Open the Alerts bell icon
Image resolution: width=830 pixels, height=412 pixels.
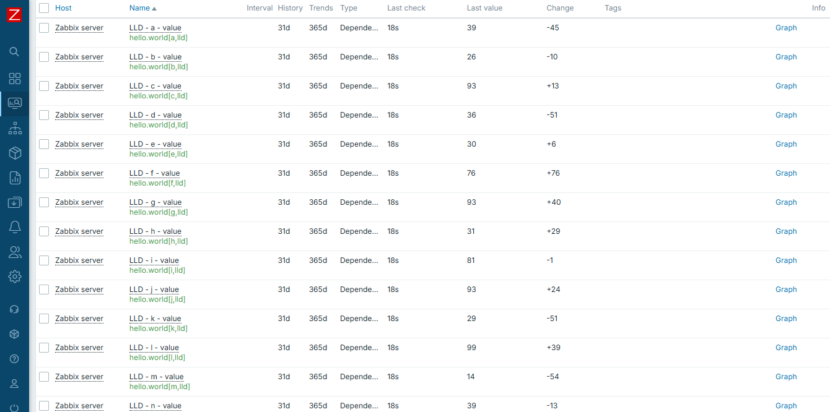pyautogui.click(x=14, y=227)
